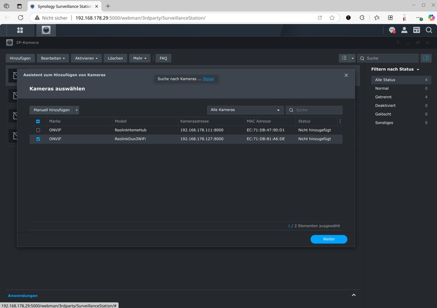Open DSM global search magnifier icon

pos(429,30)
